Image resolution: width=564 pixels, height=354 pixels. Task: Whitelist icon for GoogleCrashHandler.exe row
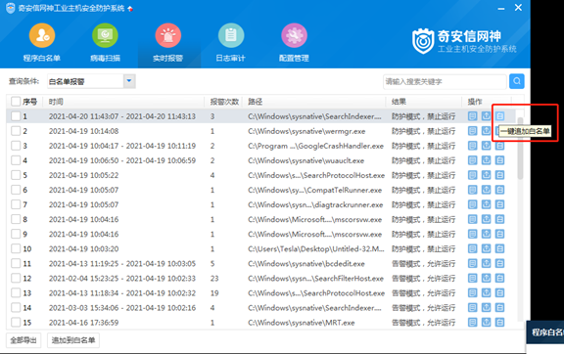point(499,146)
